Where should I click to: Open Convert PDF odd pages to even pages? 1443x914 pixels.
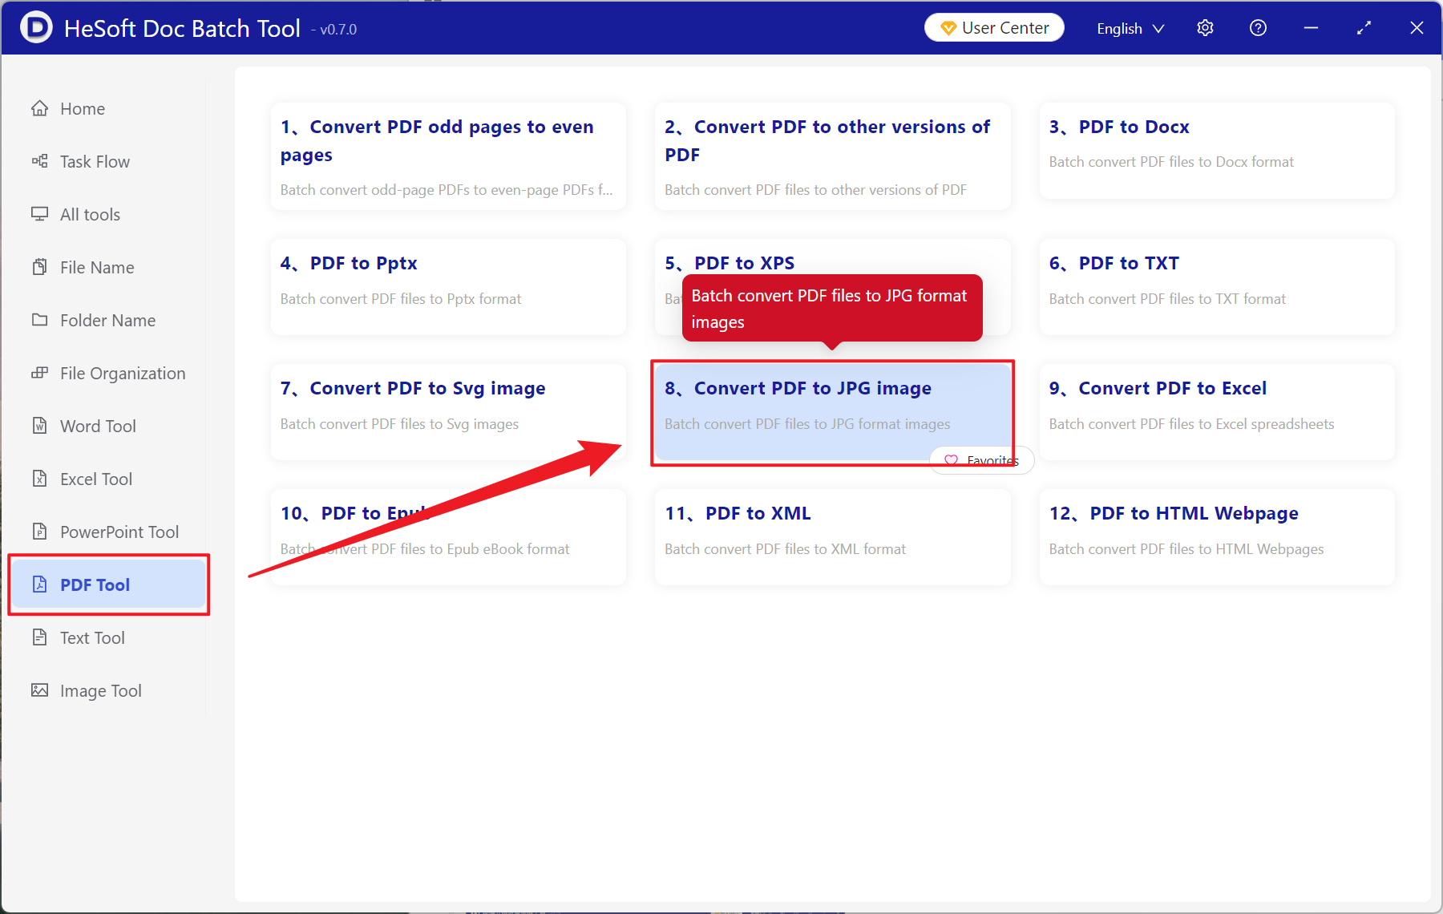click(448, 156)
